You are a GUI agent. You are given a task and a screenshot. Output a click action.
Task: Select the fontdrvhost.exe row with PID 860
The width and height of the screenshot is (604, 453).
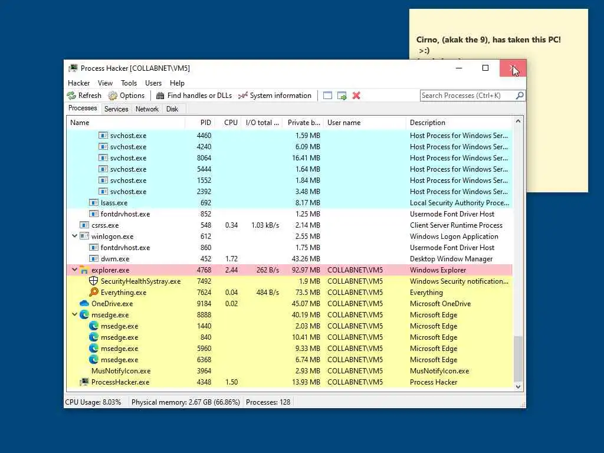[290, 248]
